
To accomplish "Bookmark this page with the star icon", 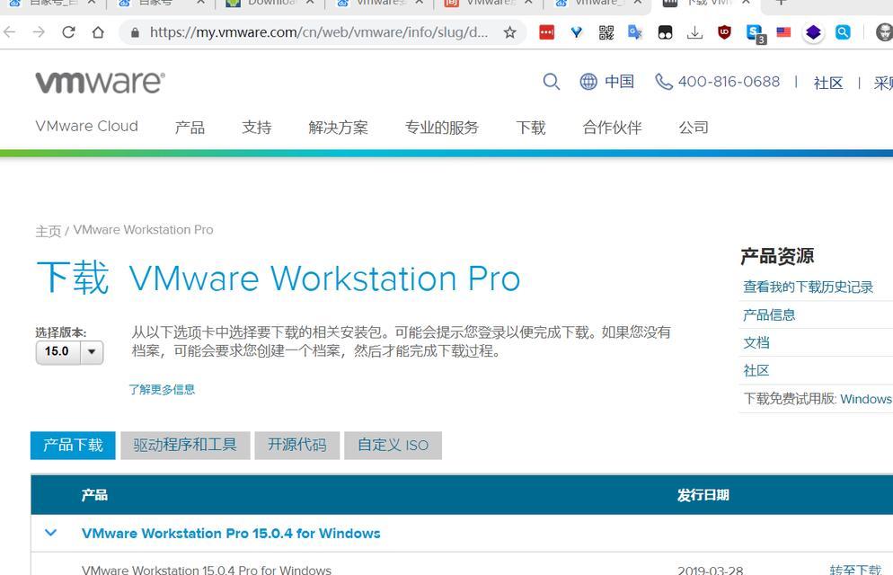I will tap(509, 32).
